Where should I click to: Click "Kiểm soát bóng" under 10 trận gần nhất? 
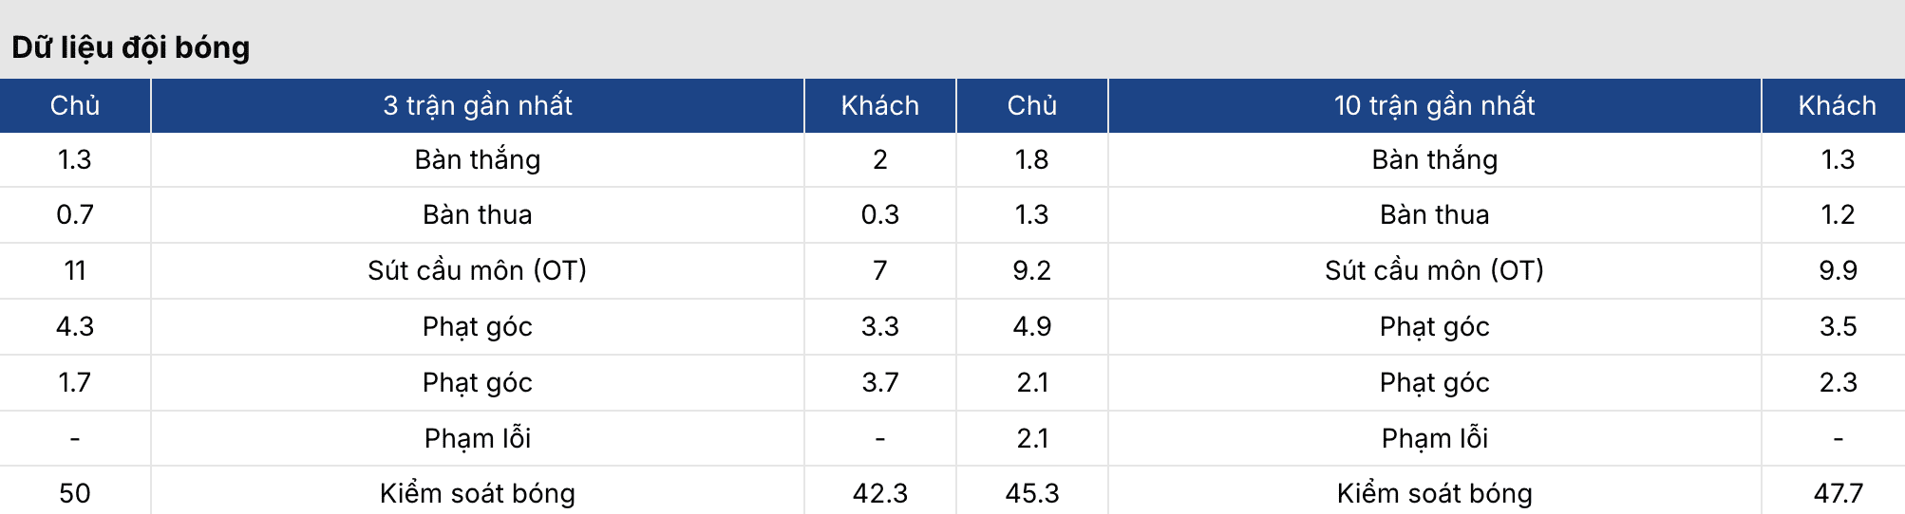[1434, 493]
